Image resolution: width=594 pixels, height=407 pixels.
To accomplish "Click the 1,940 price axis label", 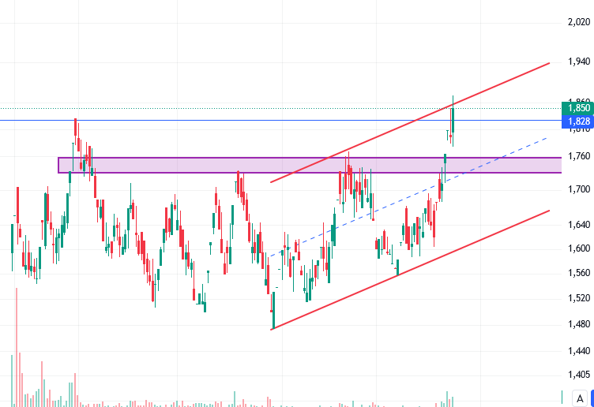I will (579, 62).
